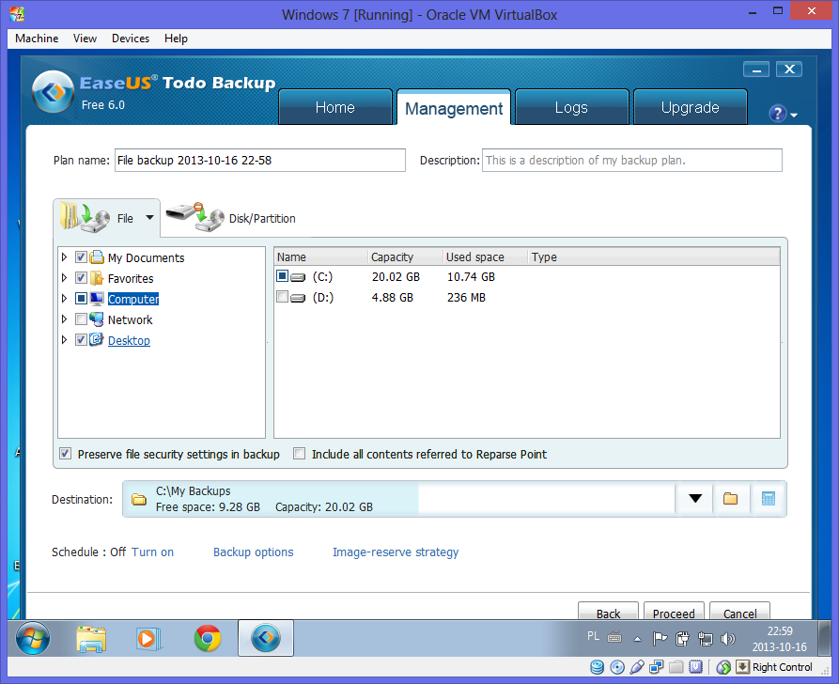The width and height of the screenshot is (839, 684).
Task: Click VirtualBox shared folders status icon
Action: click(x=676, y=667)
